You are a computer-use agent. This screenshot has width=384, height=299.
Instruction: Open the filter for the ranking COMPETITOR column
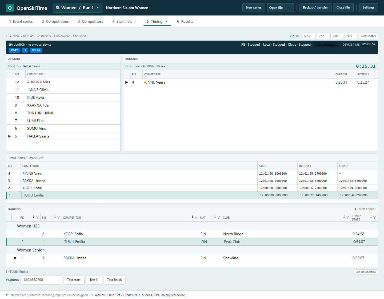point(196,217)
